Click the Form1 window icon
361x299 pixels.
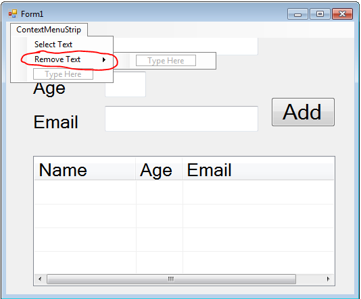pyautogui.click(x=13, y=14)
